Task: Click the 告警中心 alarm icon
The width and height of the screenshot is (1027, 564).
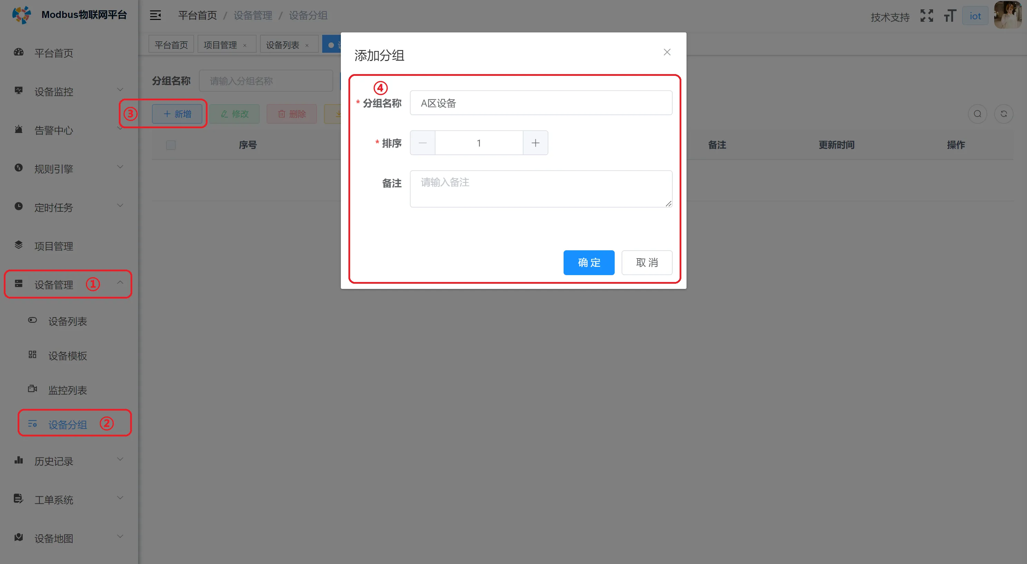Action: pyautogui.click(x=19, y=129)
